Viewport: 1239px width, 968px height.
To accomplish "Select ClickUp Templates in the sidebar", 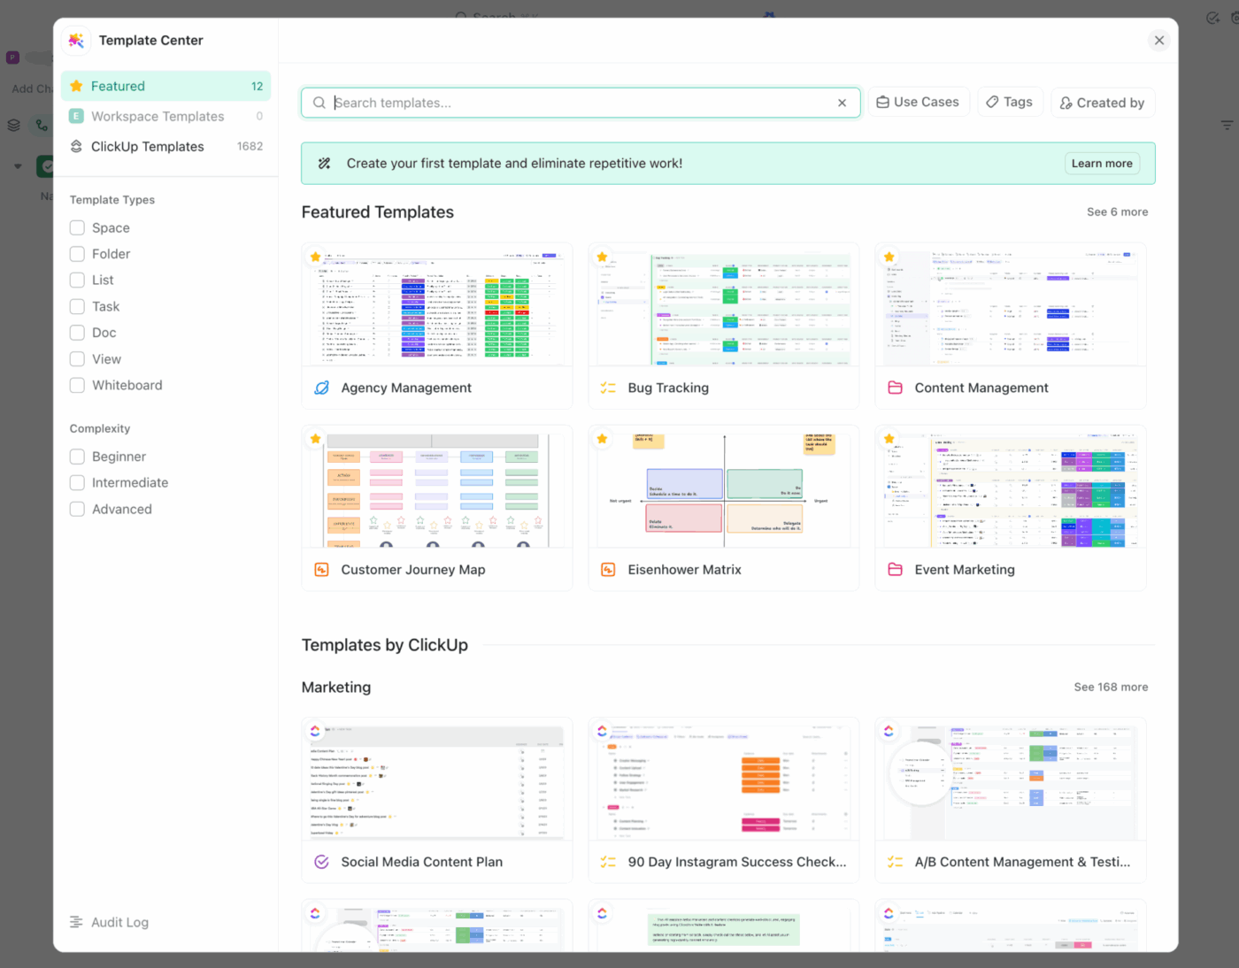I will click(148, 147).
